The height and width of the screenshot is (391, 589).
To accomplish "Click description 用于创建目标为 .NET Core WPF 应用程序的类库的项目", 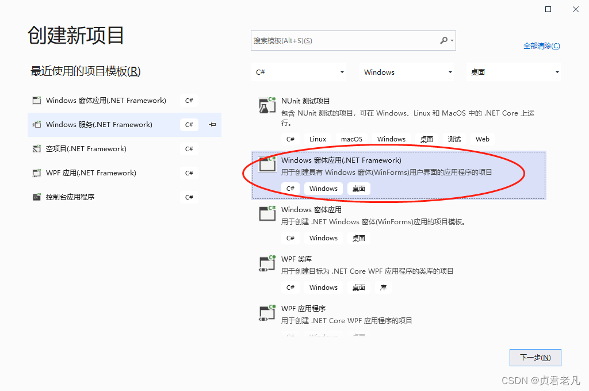I will point(367,271).
